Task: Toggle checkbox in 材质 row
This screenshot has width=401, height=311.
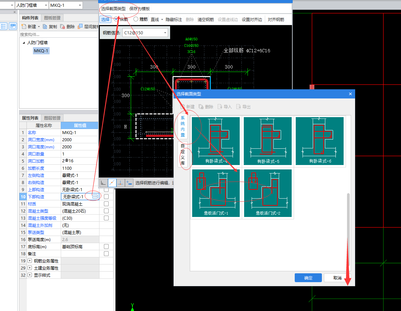Action: (106, 204)
